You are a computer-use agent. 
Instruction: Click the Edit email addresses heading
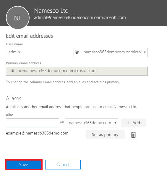point(30,36)
